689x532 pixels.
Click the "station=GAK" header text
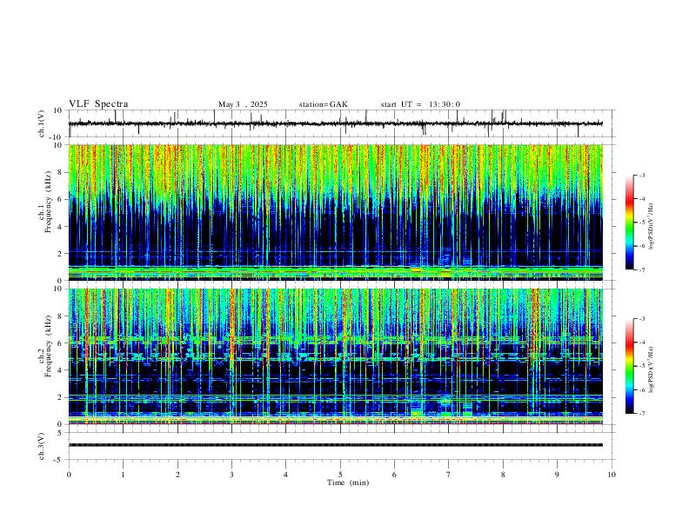click(x=324, y=104)
